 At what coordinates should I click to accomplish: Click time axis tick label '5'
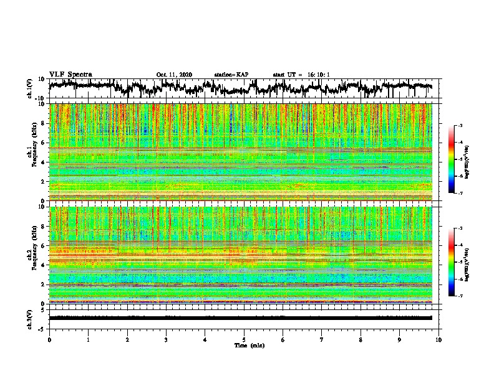tap(244, 340)
